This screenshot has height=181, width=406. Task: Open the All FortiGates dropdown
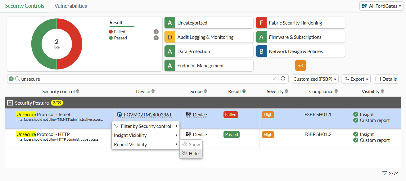(x=381, y=6)
